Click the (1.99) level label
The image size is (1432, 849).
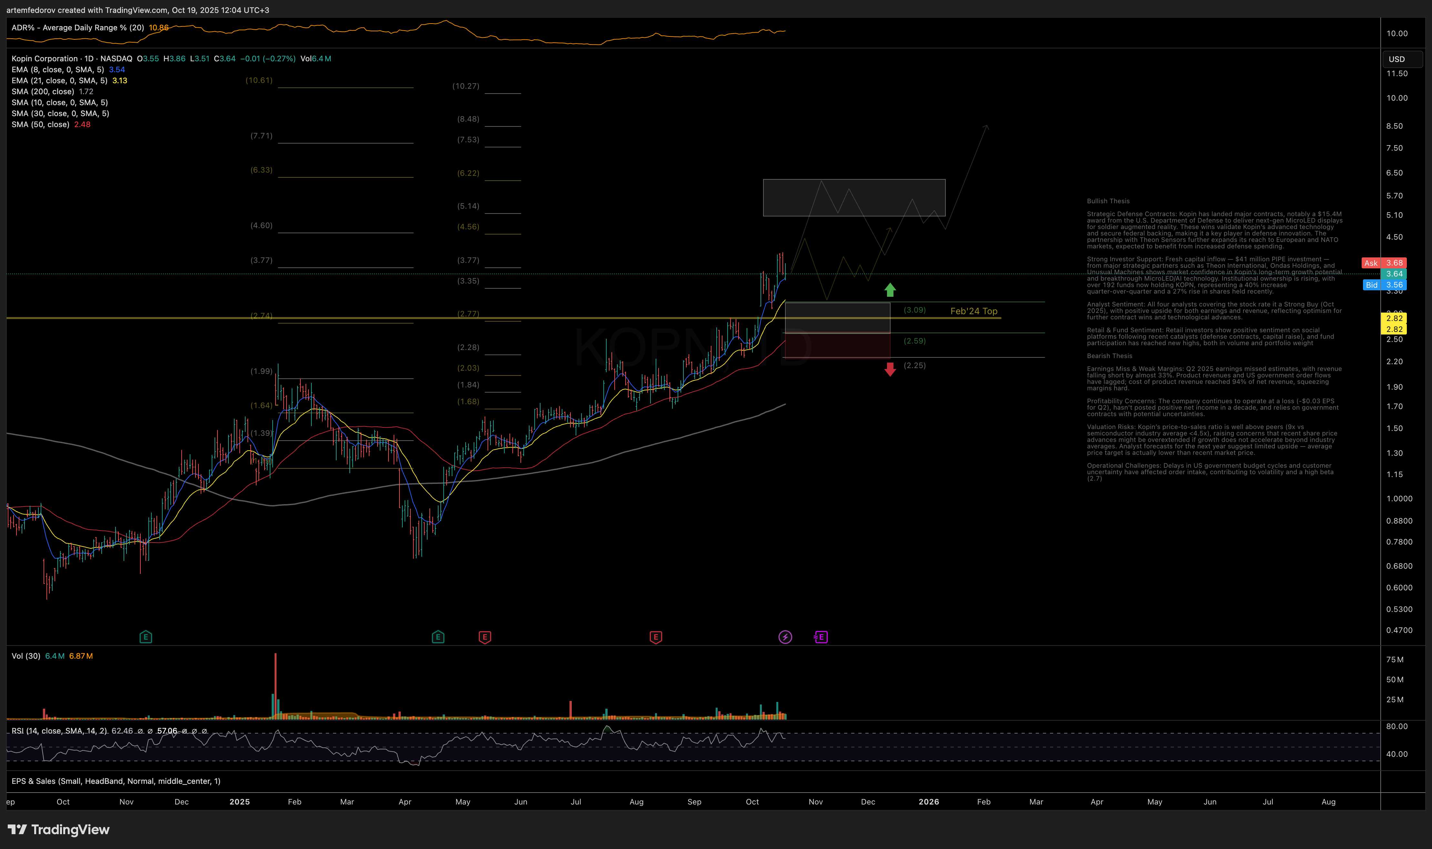pyautogui.click(x=261, y=371)
